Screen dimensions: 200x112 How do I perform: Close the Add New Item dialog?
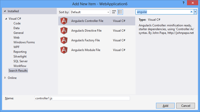coord(192,3)
